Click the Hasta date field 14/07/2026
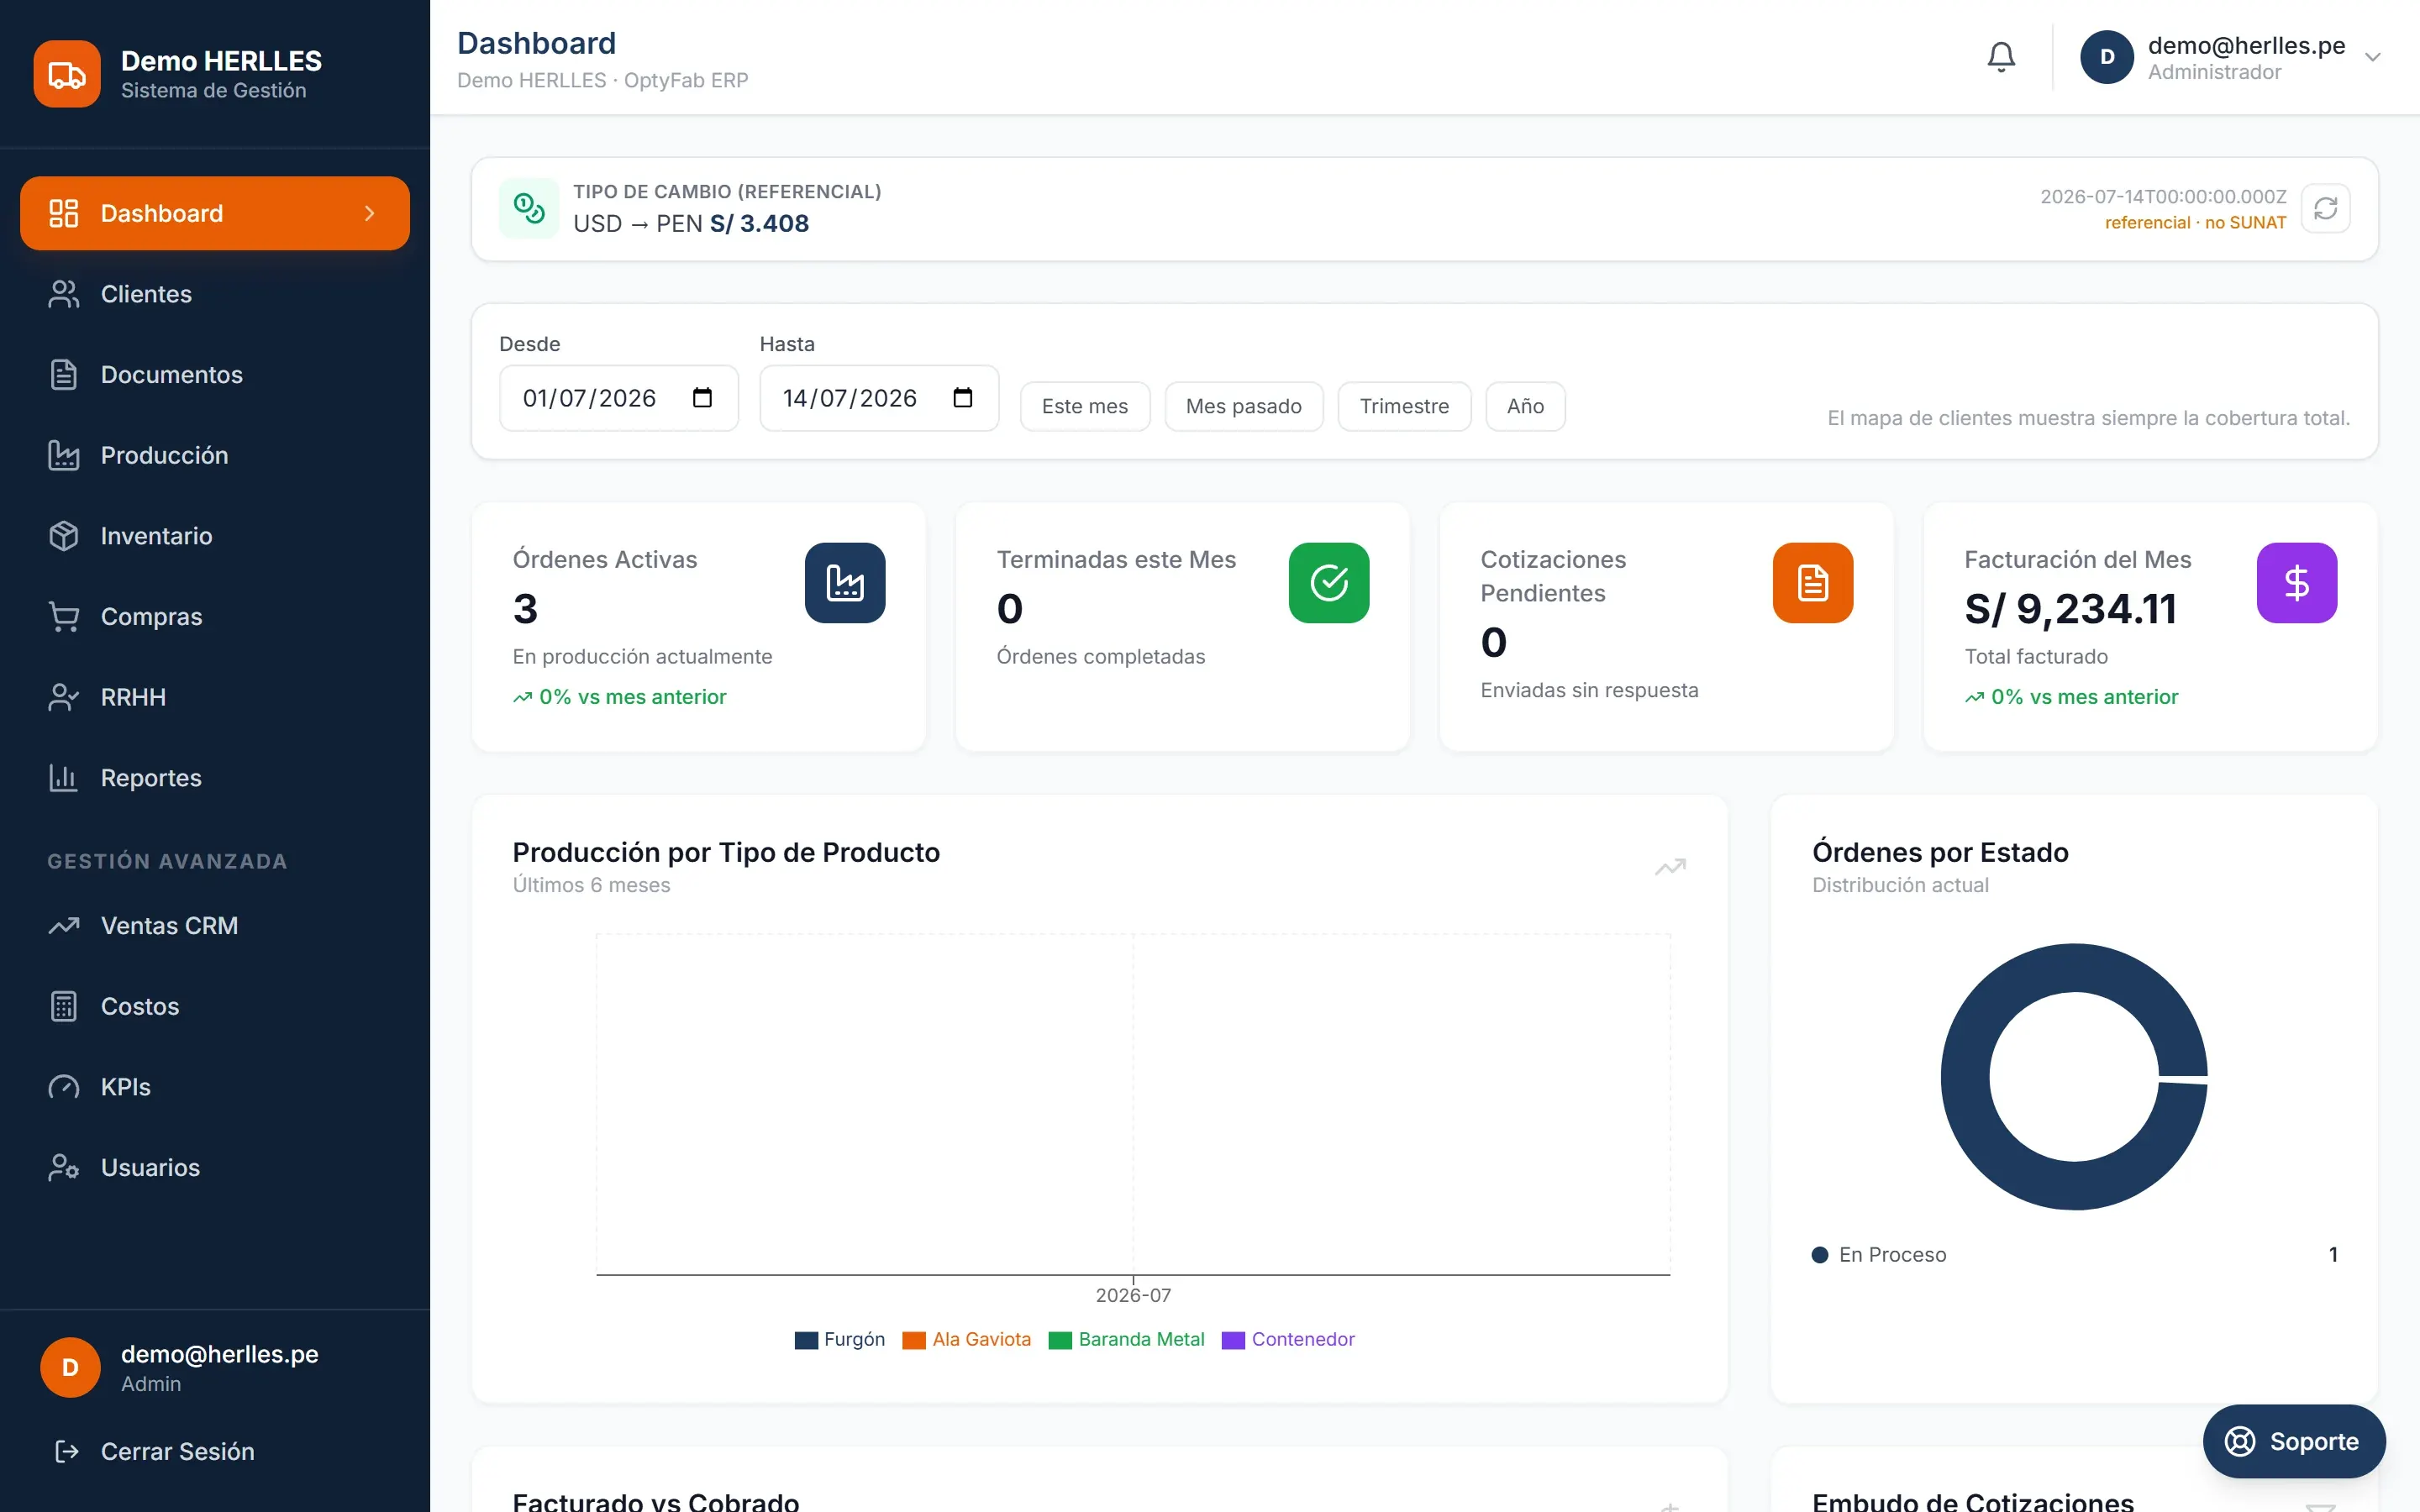 click(x=879, y=398)
